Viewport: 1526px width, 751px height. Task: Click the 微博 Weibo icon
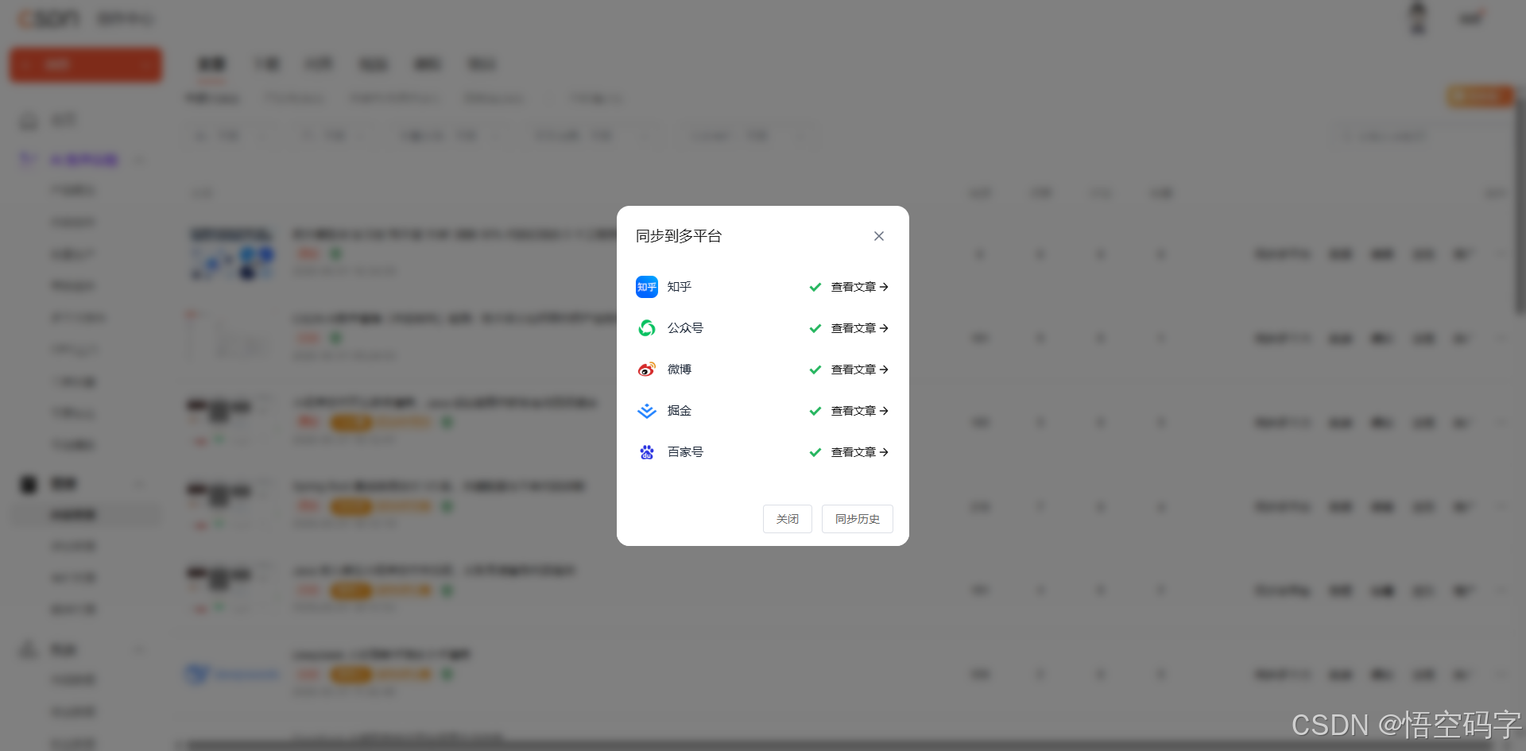point(647,370)
